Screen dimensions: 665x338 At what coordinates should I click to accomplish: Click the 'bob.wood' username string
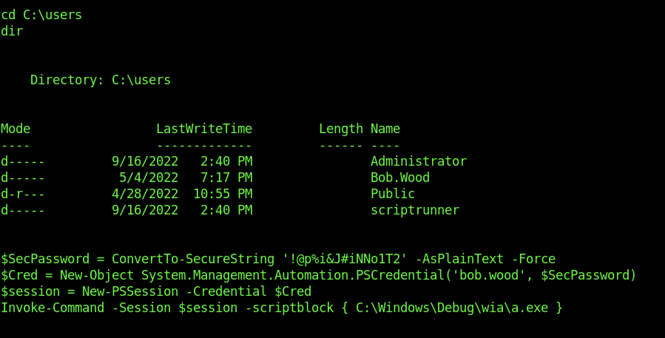click(x=489, y=275)
